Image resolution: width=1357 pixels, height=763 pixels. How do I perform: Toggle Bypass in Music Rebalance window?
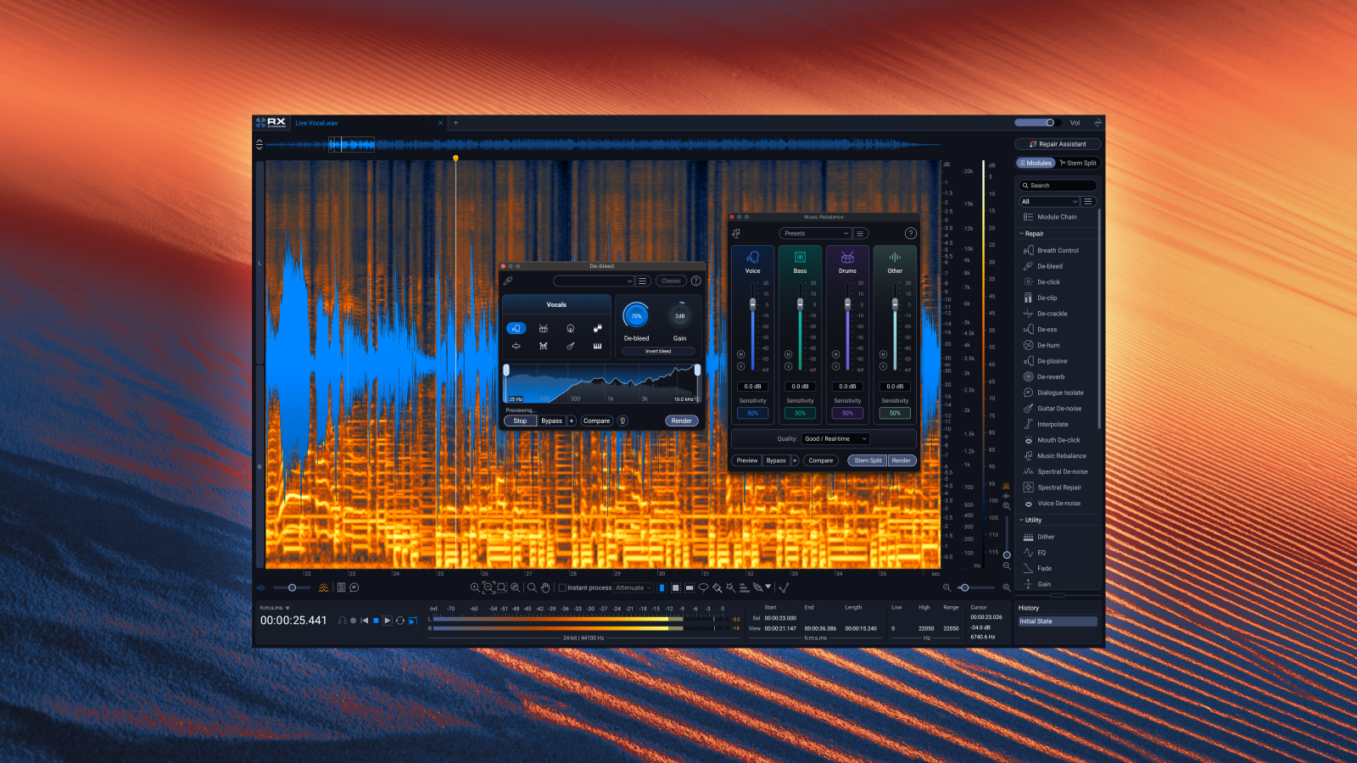776,460
